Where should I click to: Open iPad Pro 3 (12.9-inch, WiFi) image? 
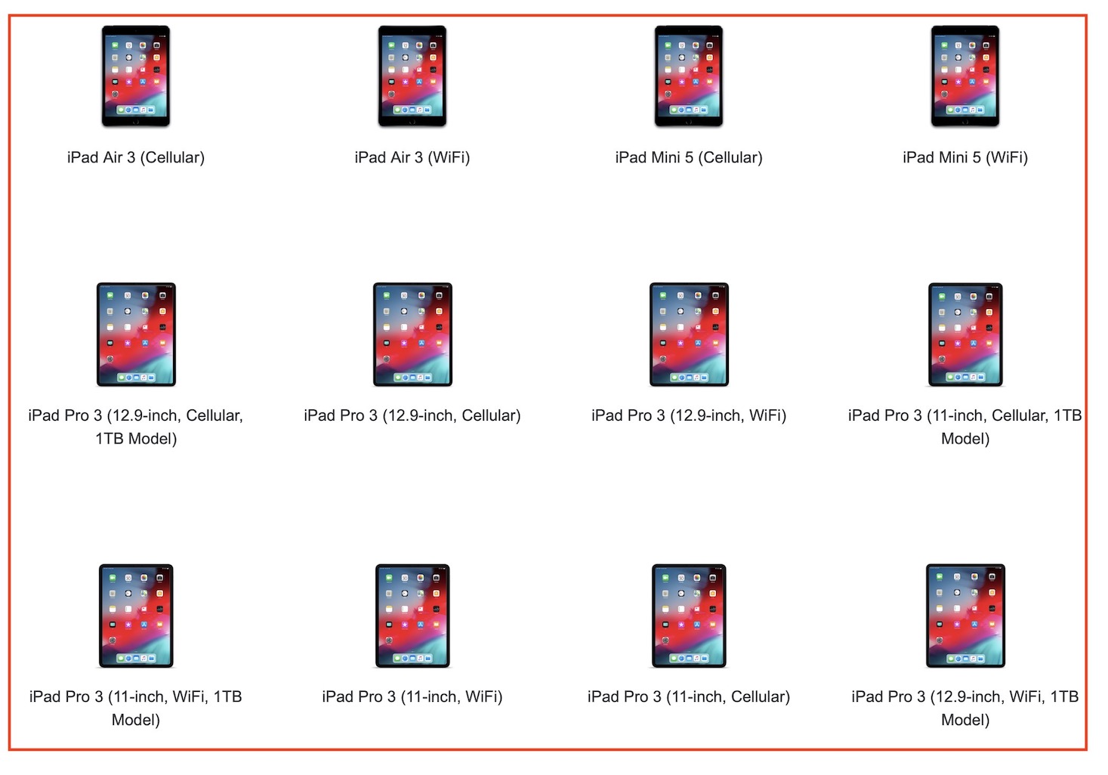tap(689, 335)
